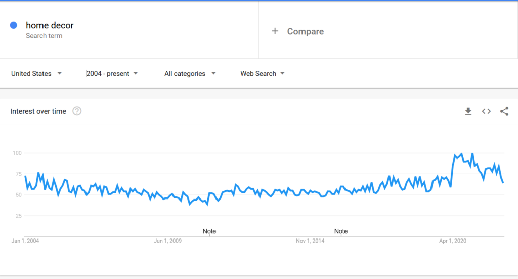Open the Web Search type dropdown
518x279 pixels.
(x=262, y=74)
